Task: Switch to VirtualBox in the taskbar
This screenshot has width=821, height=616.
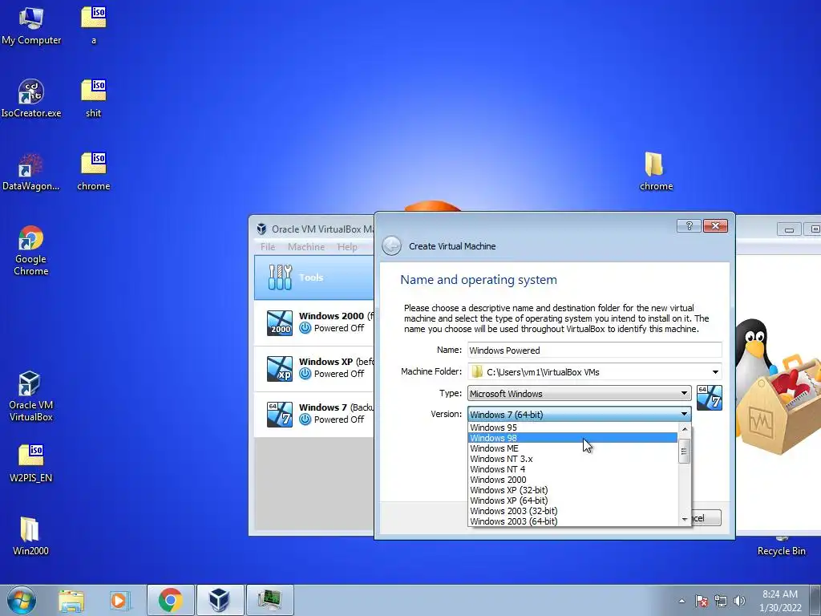Action: (220, 600)
